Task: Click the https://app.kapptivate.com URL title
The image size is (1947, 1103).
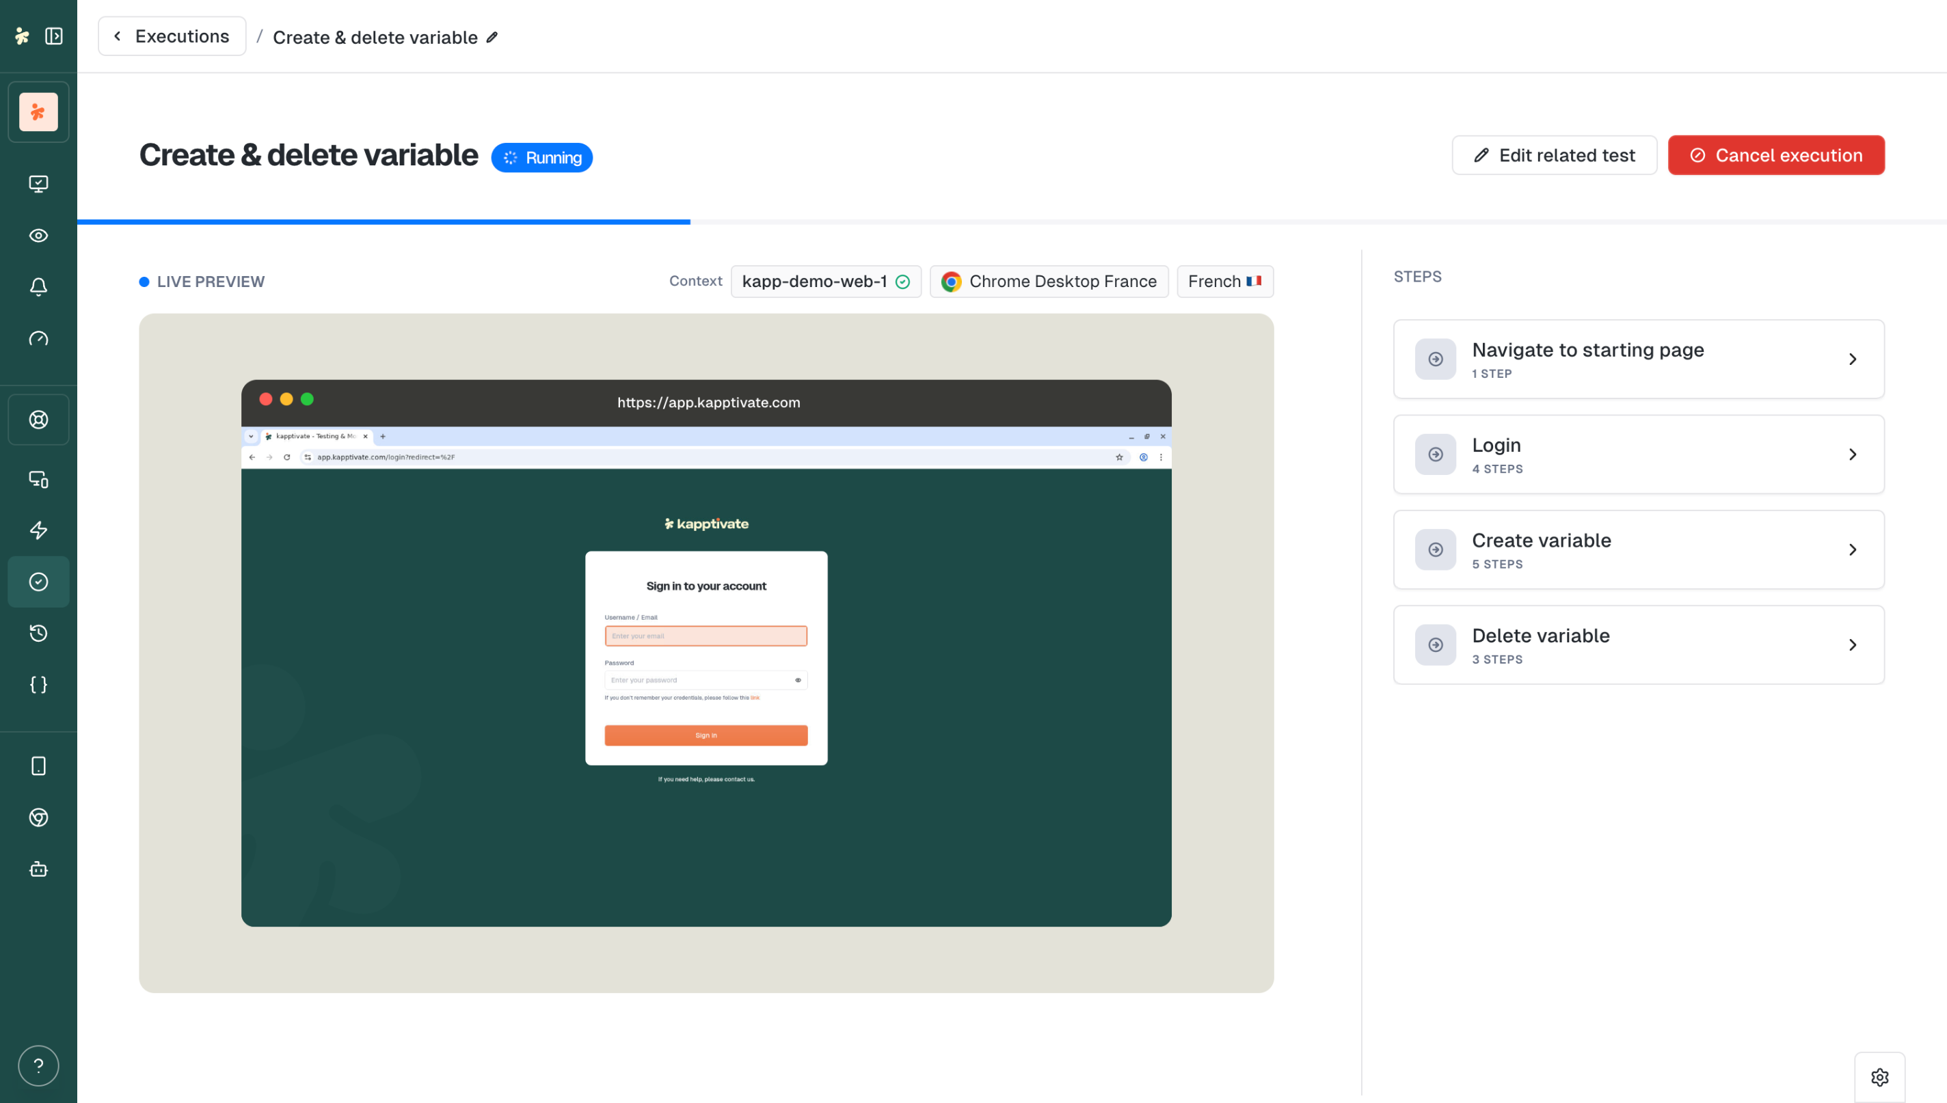Action: click(x=708, y=403)
